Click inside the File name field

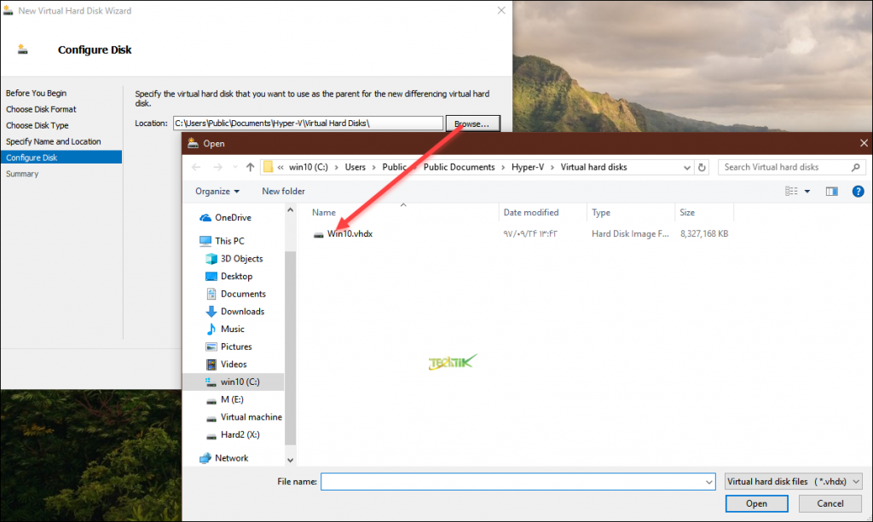coord(512,481)
